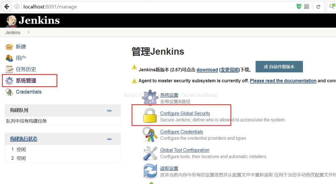Click the 系统管理 gear icon in sidebar
Screen dimensions: 336x184
pos(9,81)
